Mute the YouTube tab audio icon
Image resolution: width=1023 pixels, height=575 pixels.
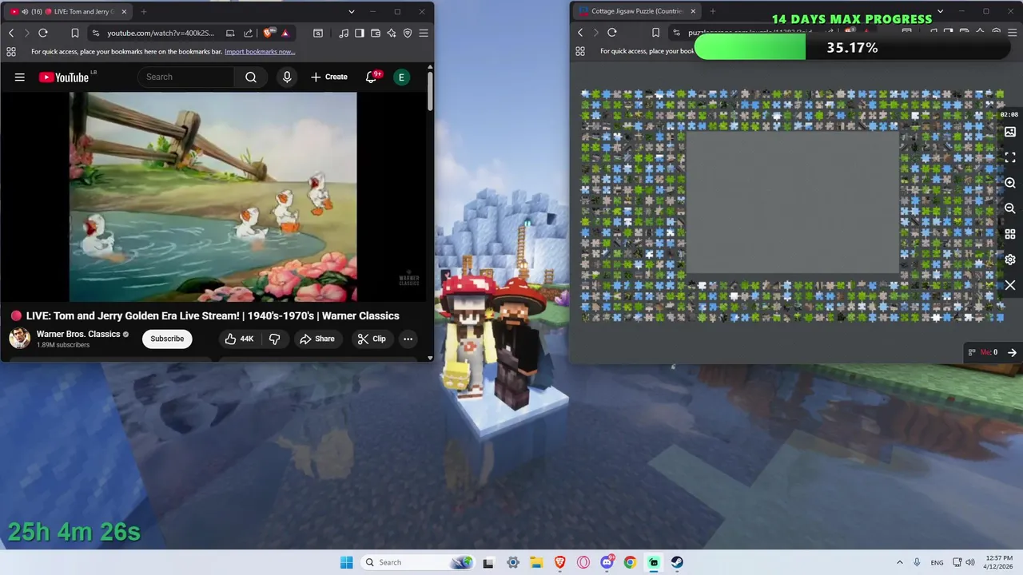coord(25,12)
